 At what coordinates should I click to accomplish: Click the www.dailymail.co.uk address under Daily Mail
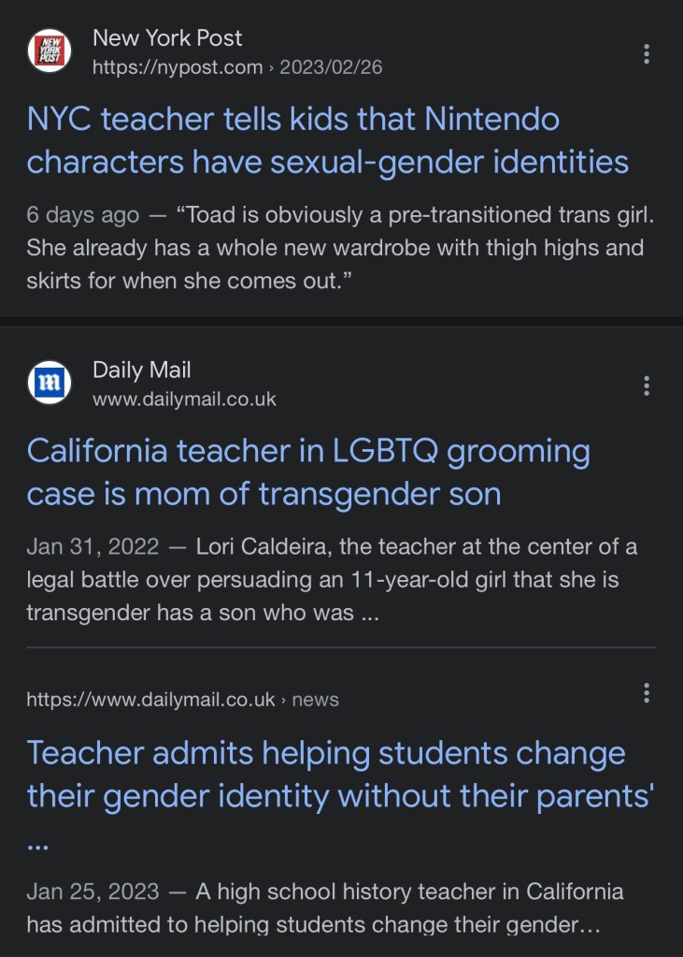point(184,399)
